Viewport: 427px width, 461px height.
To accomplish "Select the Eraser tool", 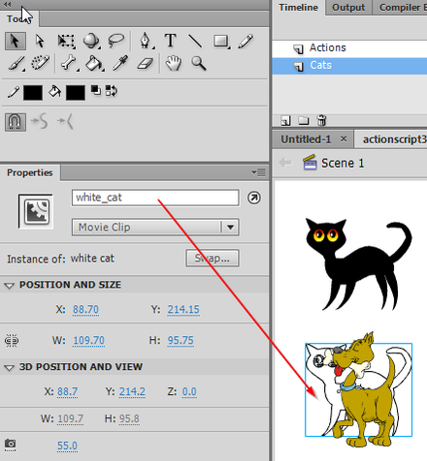I will click(145, 64).
